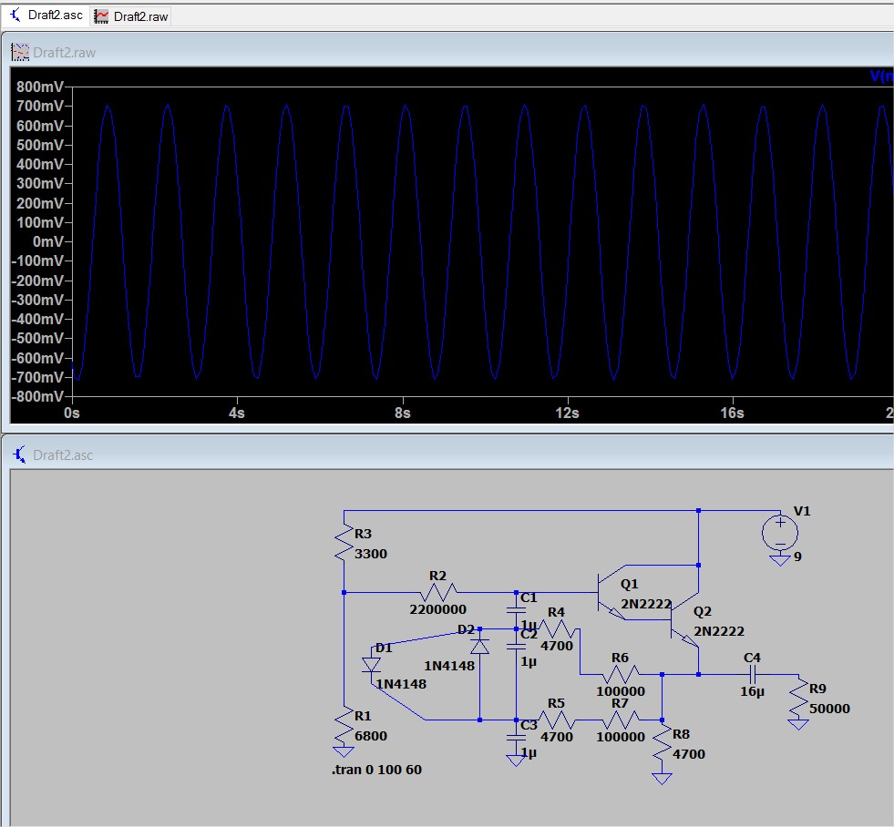
Task: Click the ground symbol below R1
Action: click(344, 751)
